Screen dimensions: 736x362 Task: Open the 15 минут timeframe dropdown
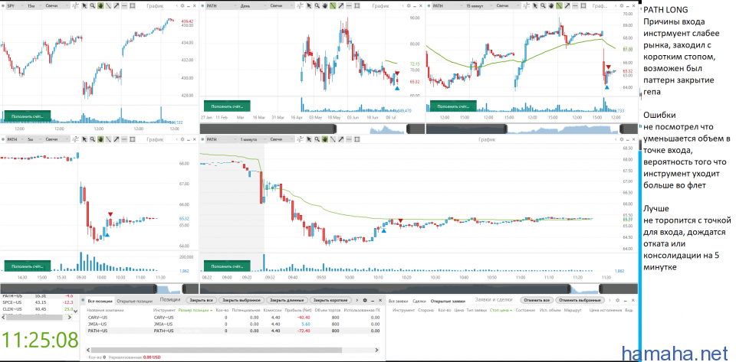pos(478,6)
